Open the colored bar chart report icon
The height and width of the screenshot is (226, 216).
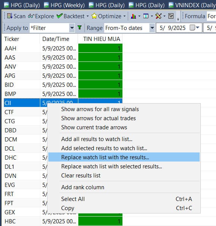(x=133, y=16)
